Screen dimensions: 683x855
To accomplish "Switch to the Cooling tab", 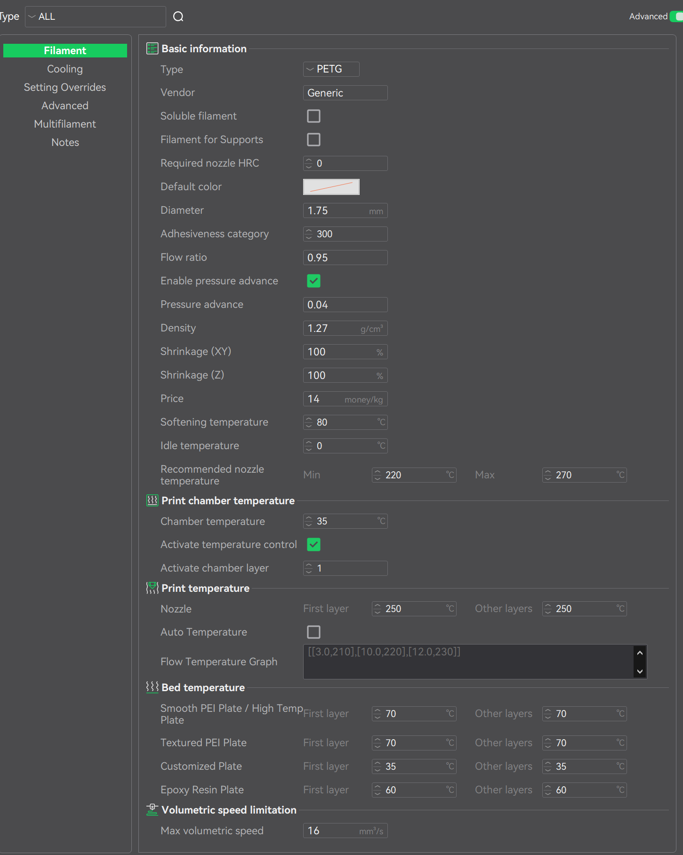I will pyautogui.click(x=65, y=69).
